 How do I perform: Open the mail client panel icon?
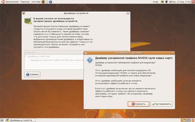[47, 2]
